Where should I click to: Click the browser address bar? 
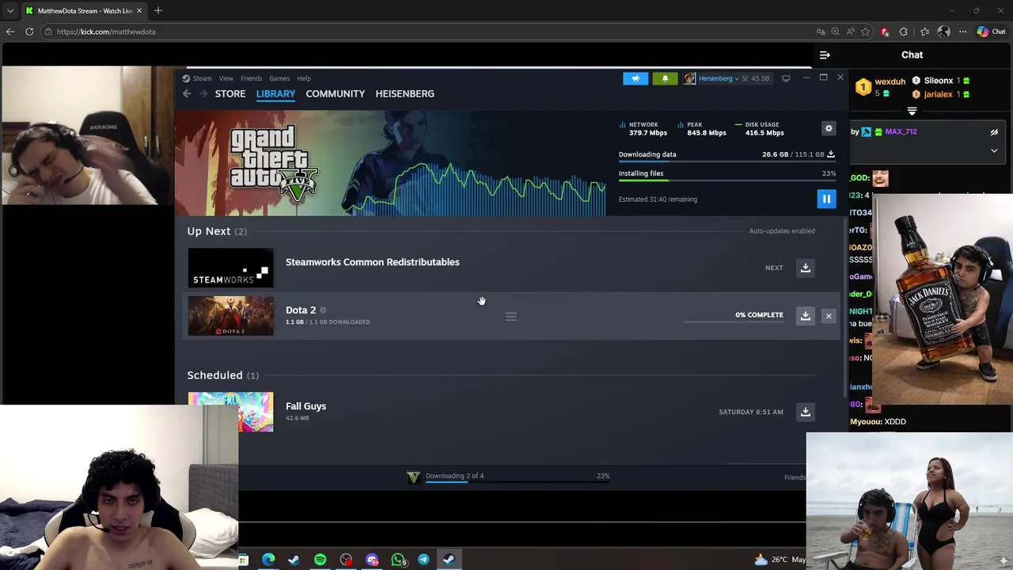[x=427, y=32]
